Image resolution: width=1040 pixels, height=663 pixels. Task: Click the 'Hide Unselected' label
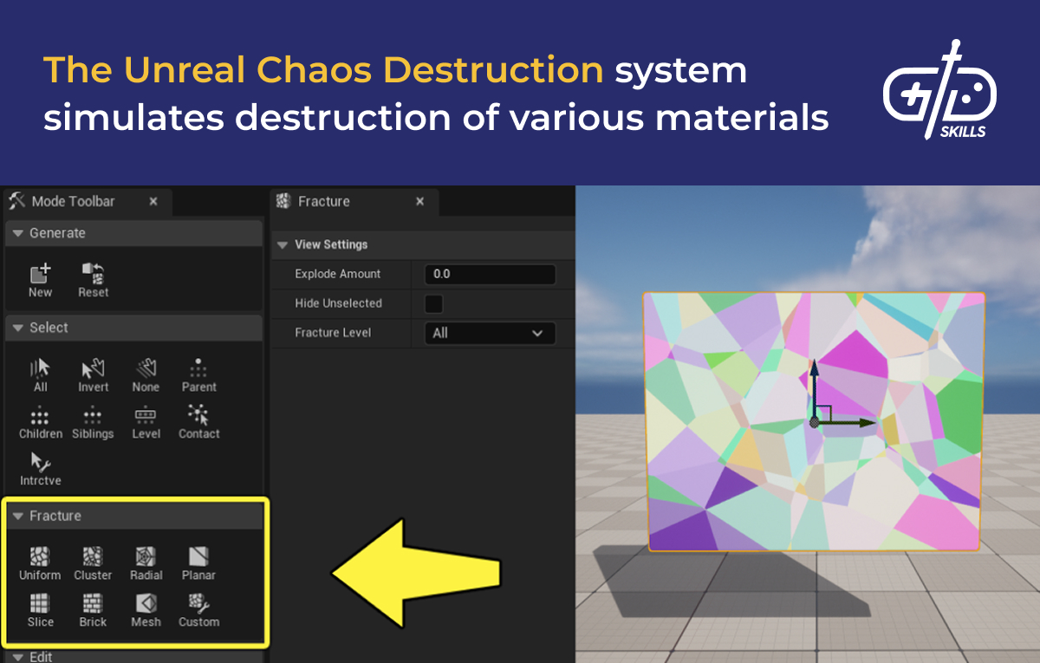(x=338, y=303)
